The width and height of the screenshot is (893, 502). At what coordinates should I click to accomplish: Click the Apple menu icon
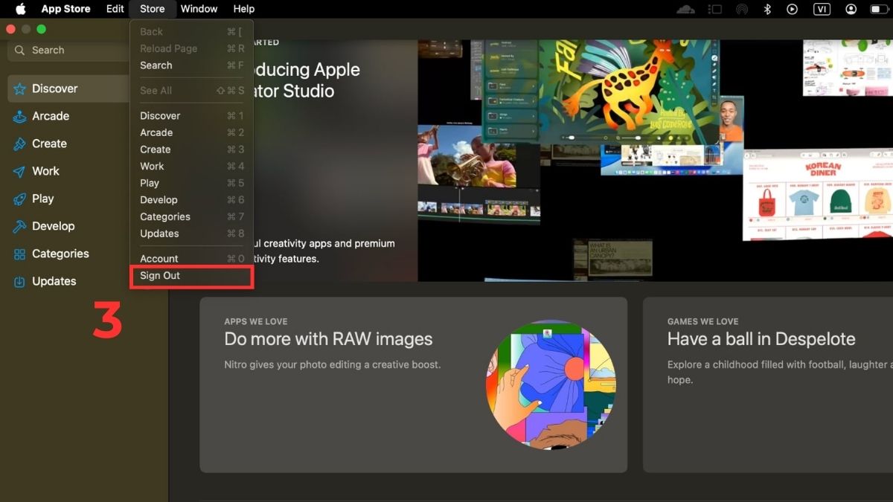[x=19, y=9]
